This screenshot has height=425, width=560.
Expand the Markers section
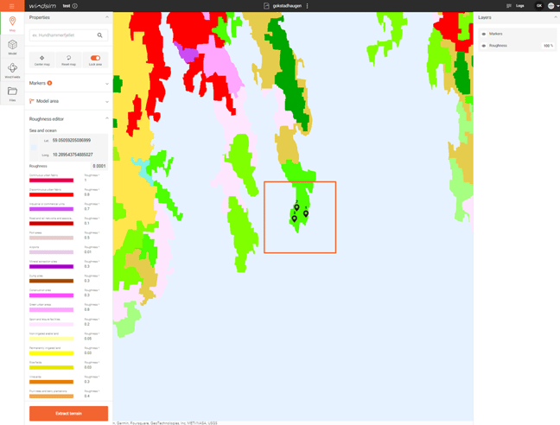pyautogui.click(x=107, y=84)
